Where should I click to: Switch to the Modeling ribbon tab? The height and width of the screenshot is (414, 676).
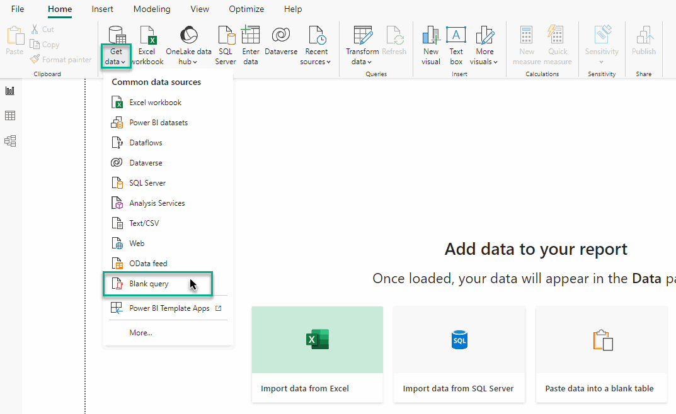coord(152,9)
